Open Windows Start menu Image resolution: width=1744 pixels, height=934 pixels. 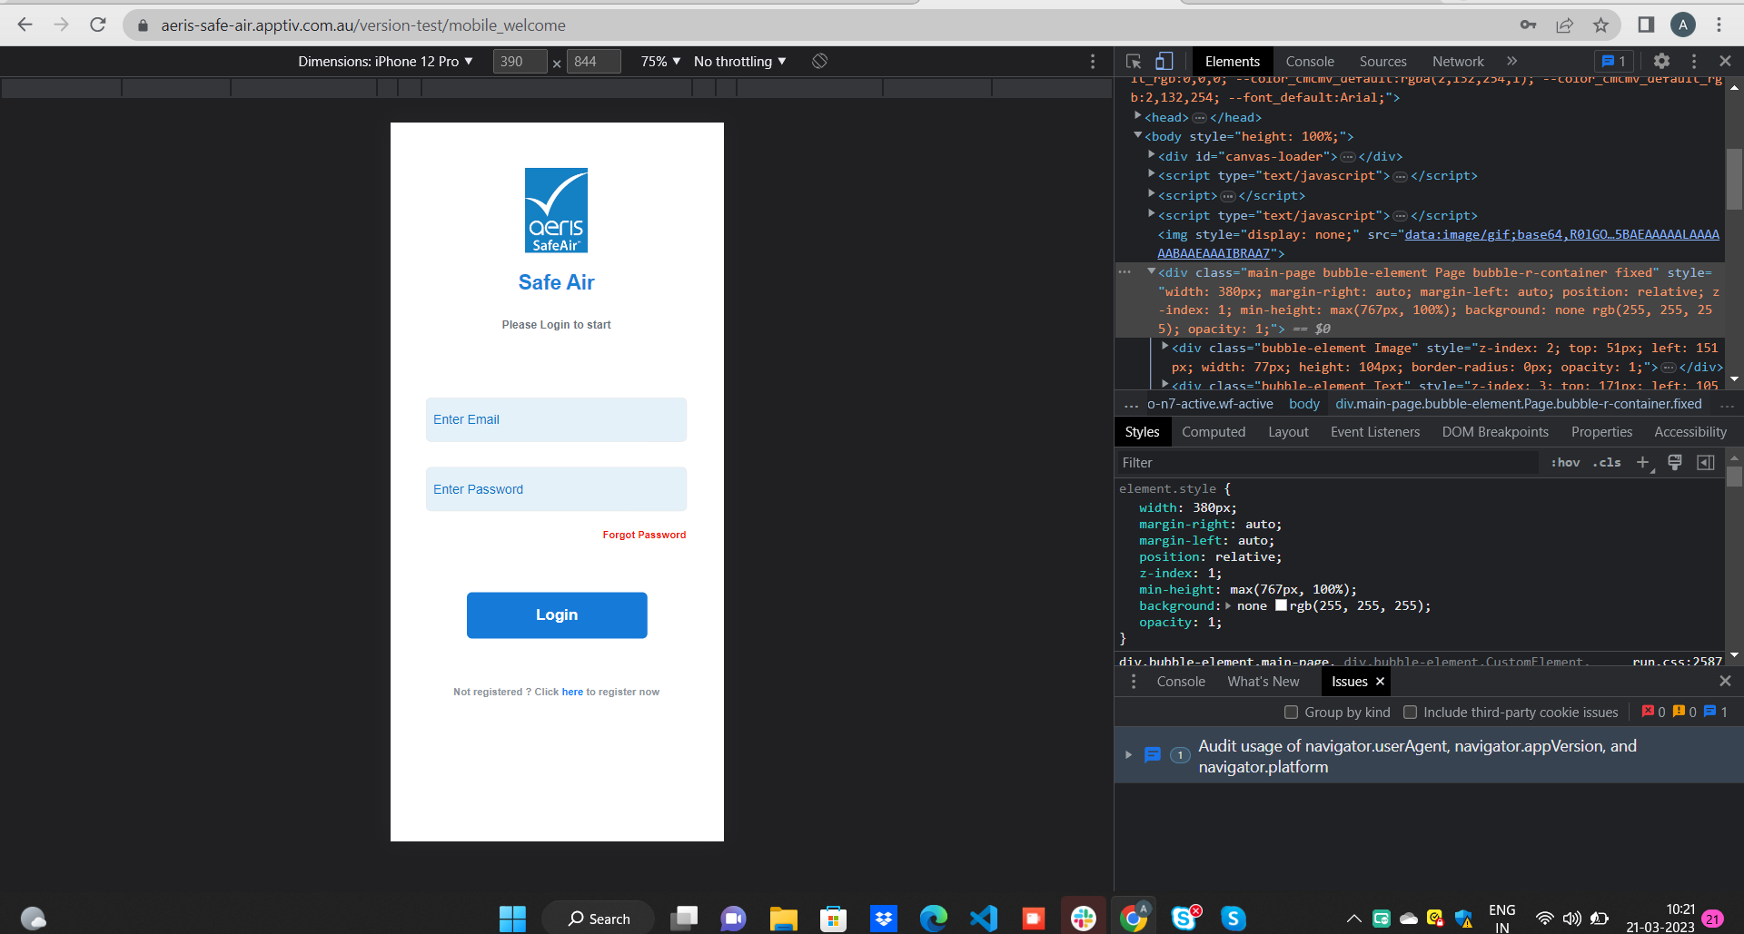coord(512,919)
